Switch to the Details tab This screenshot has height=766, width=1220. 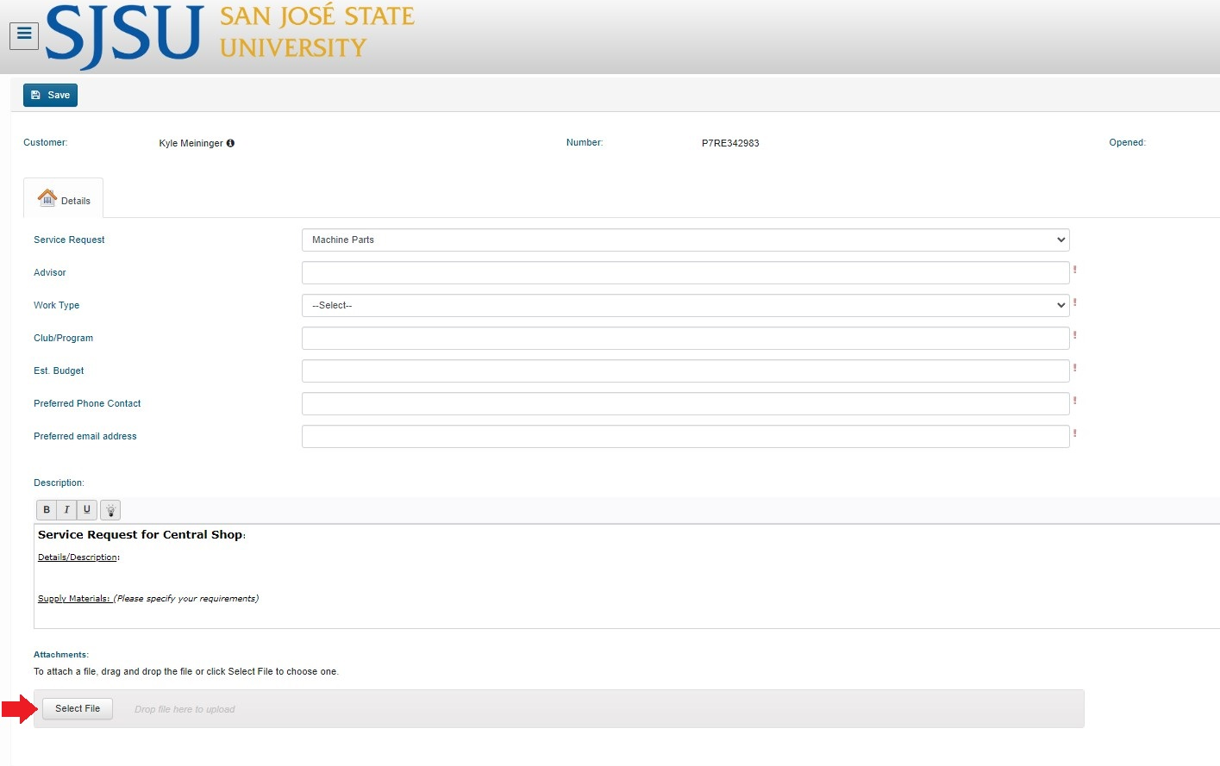64,199
